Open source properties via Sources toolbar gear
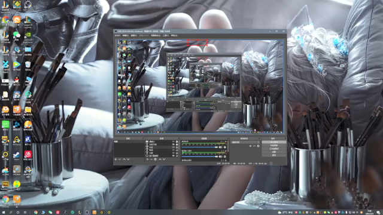383x215 pixels. [156, 159]
